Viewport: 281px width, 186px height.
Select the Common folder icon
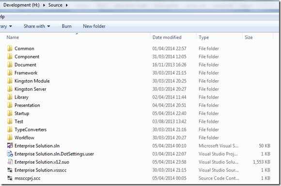pyautogui.click(x=10, y=49)
